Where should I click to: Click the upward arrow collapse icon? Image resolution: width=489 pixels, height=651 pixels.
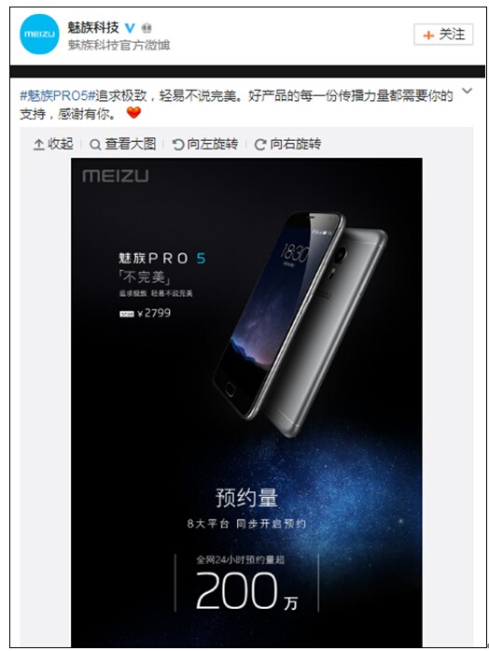[38, 145]
